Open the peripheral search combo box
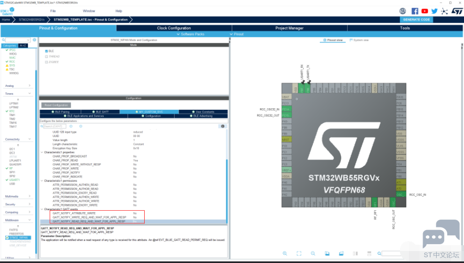 [18, 40]
